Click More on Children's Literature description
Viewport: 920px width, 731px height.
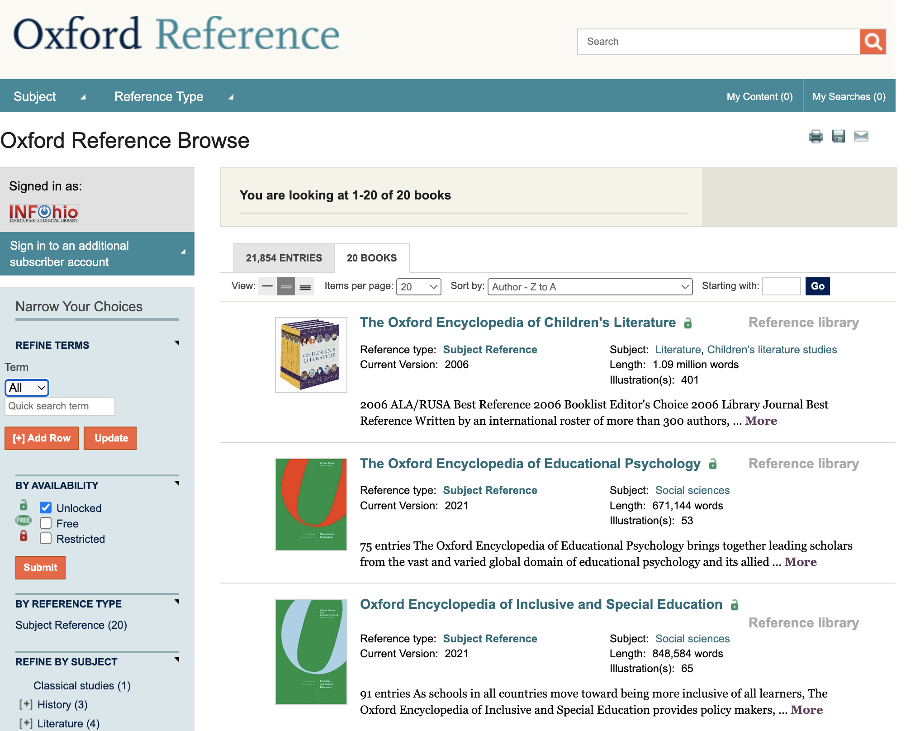click(x=761, y=421)
